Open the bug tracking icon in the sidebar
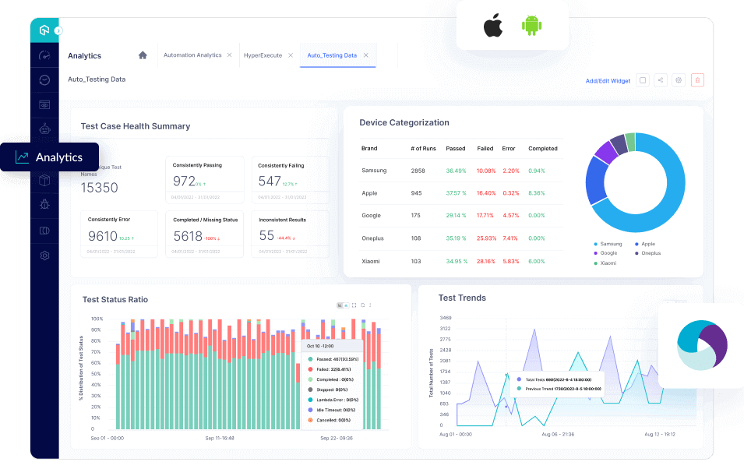 pos(44,204)
